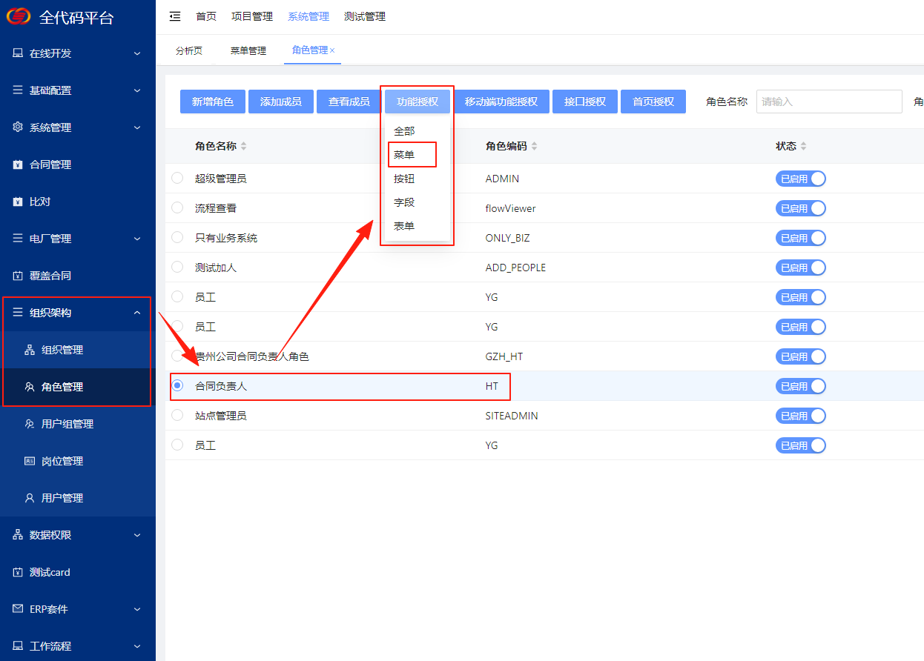
Task: Open 合同管理 via its sidebar icon
Action: tap(18, 165)
